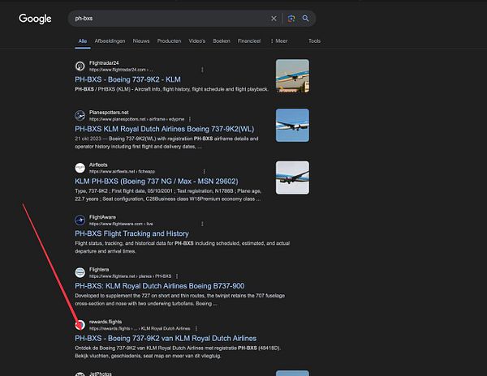The width and height of the screenshot is (487, 376).
Task: Click the rewards.flights site name
Action: pos(106,322)
